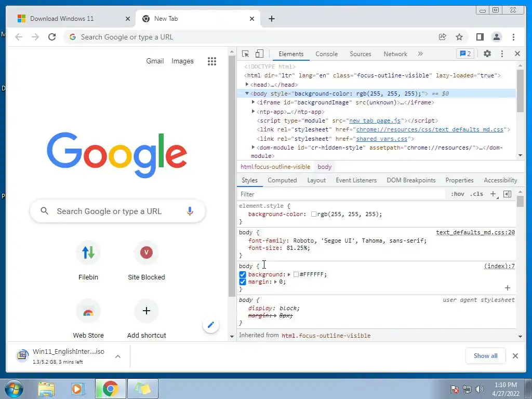The width and height of the screenshot is (532, 399).
Task: Open the Windows Start button
Action: click(14, 389)
